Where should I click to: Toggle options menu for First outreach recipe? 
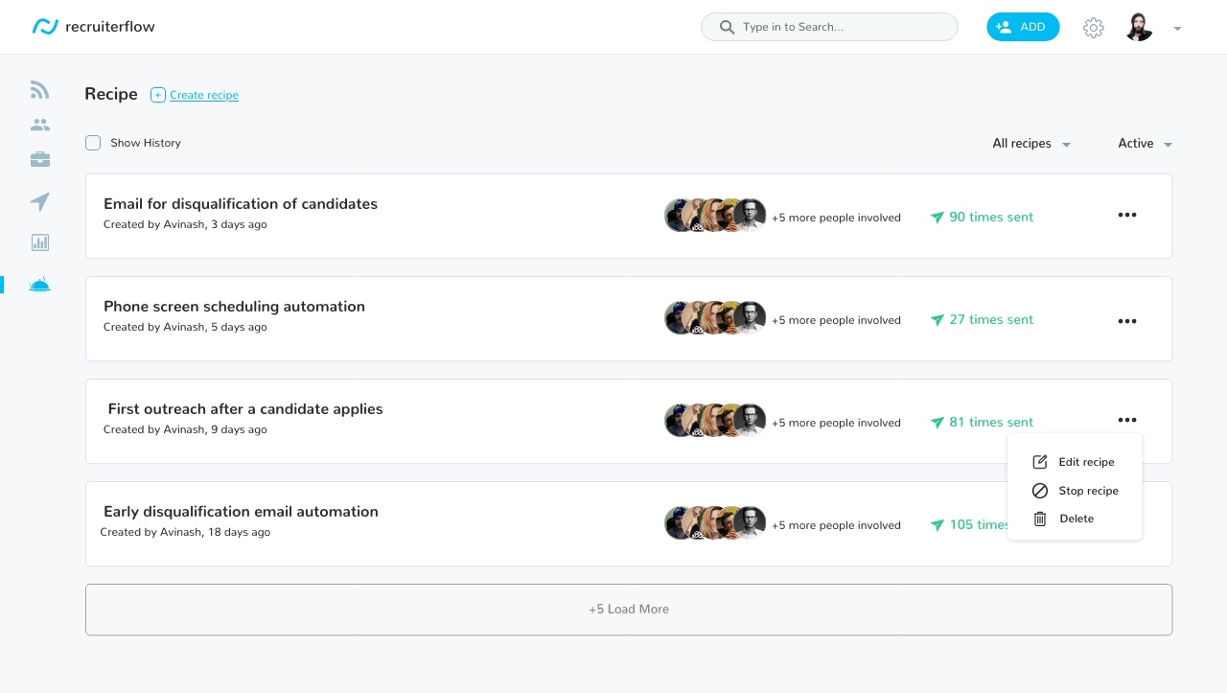(1127, 420)
